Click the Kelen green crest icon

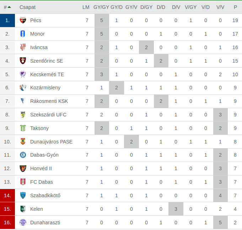(23, 209)
